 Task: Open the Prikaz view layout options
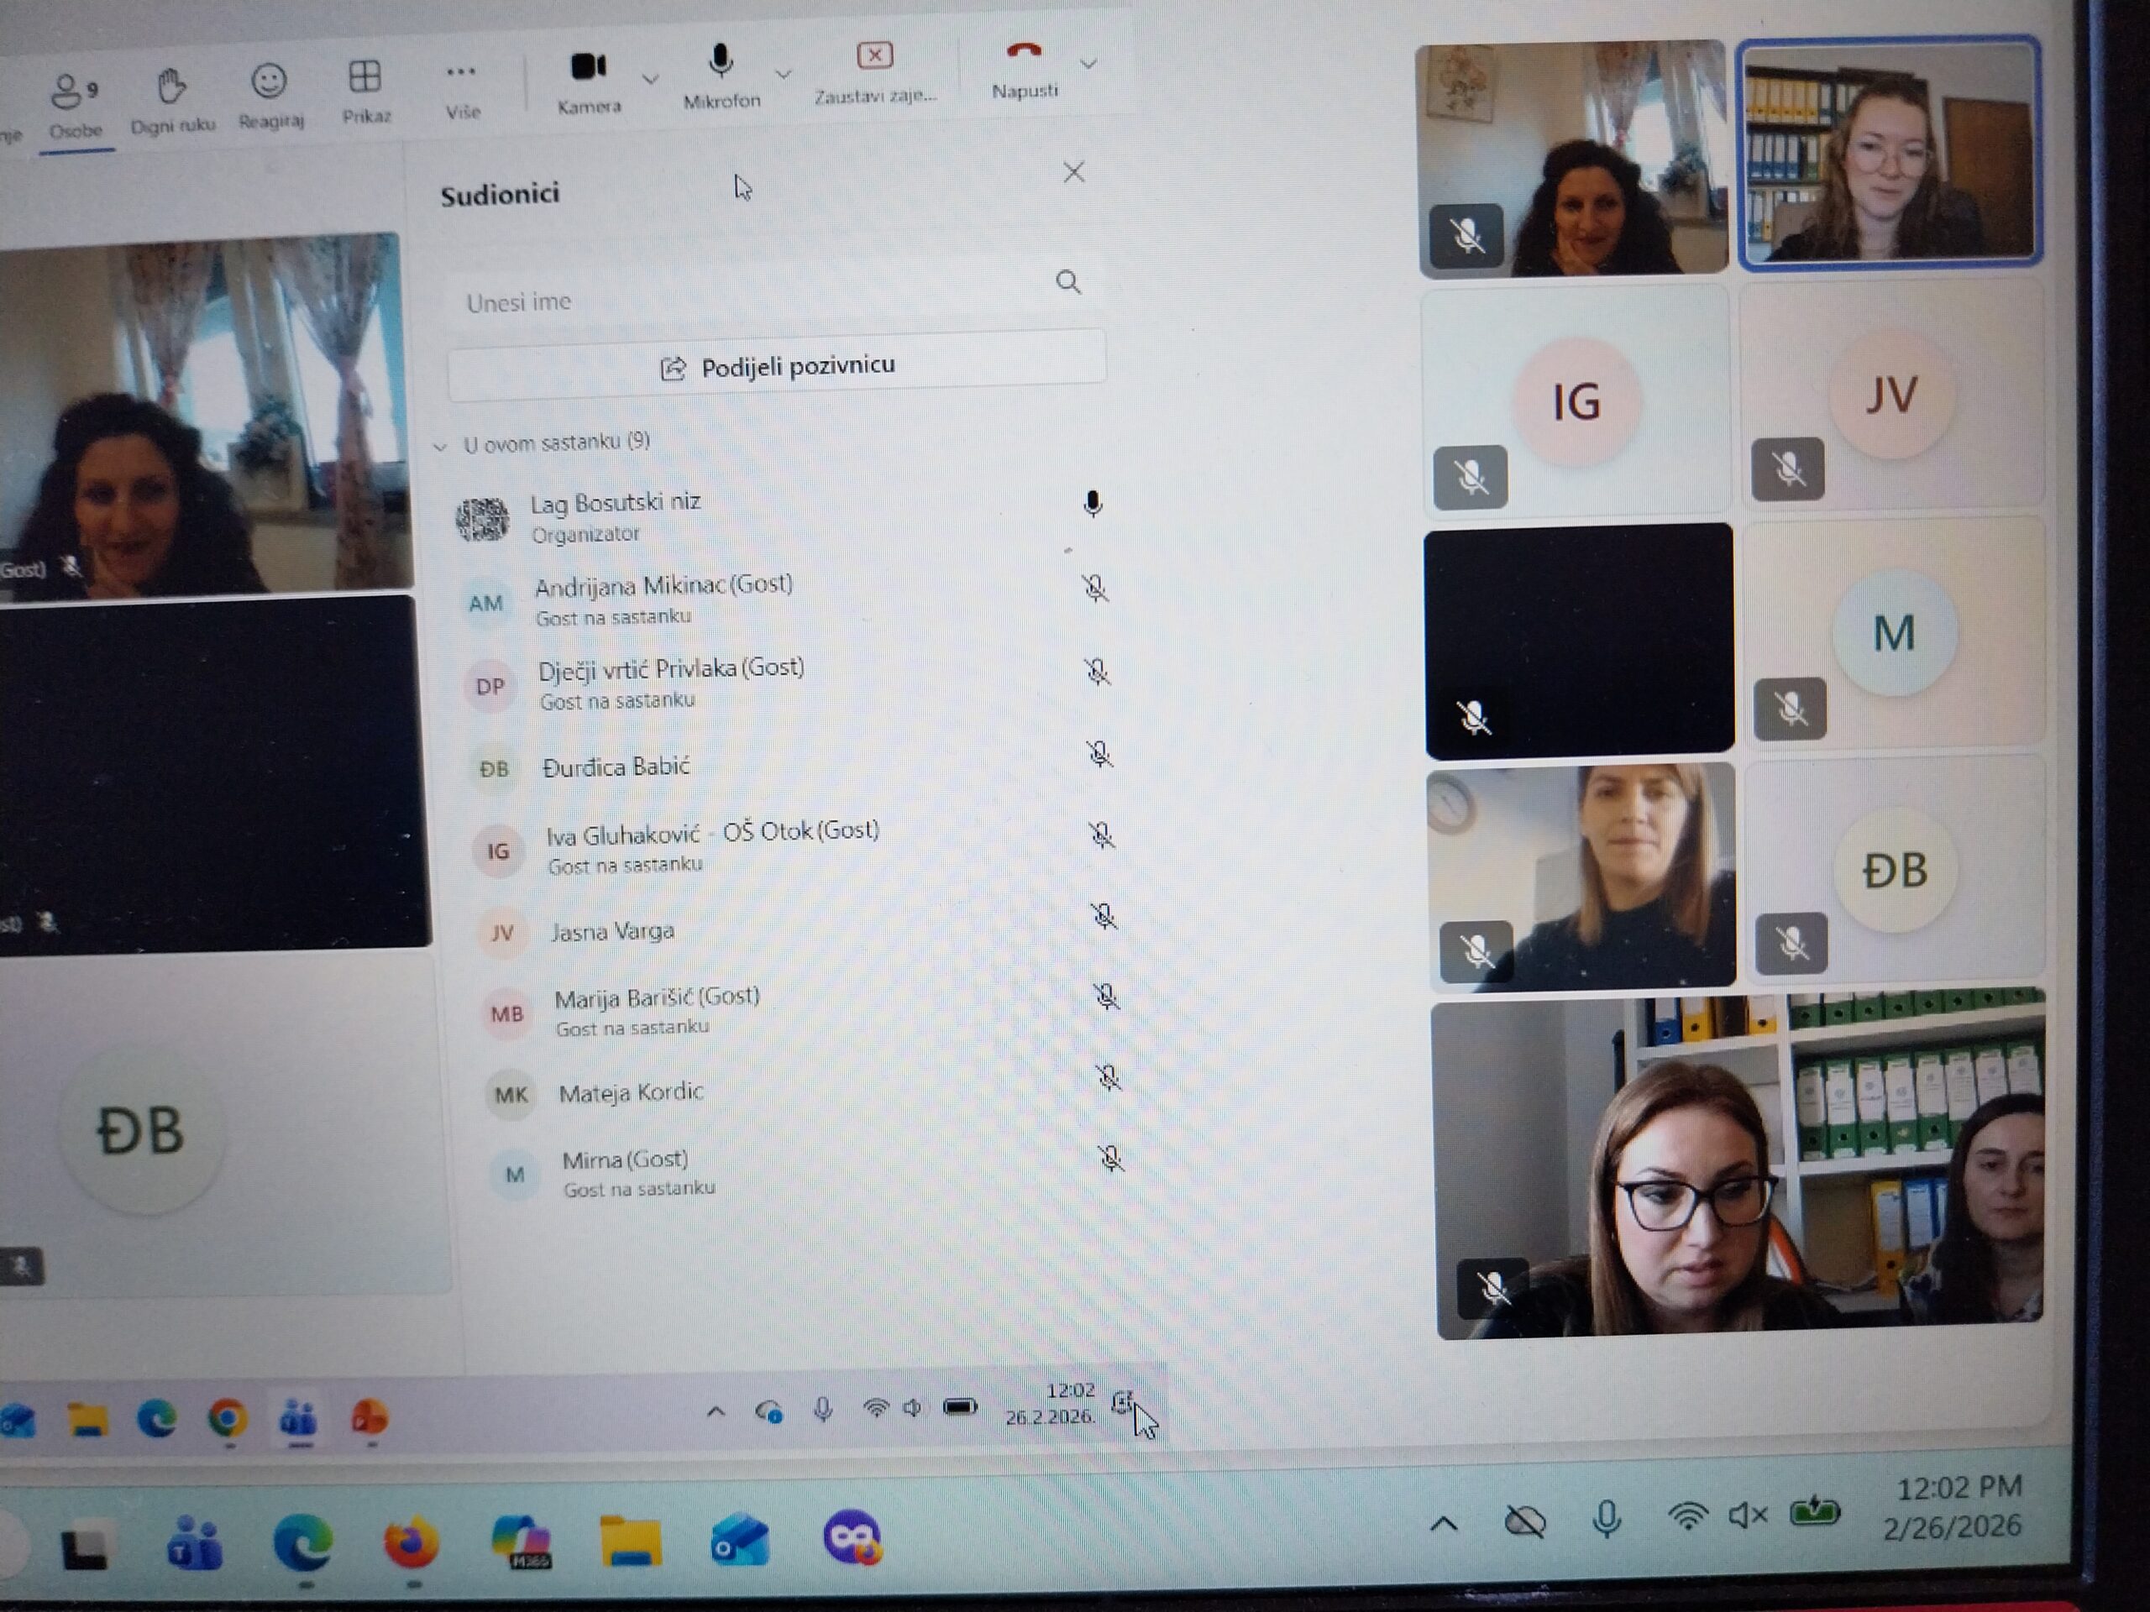[x=365, y=76]
